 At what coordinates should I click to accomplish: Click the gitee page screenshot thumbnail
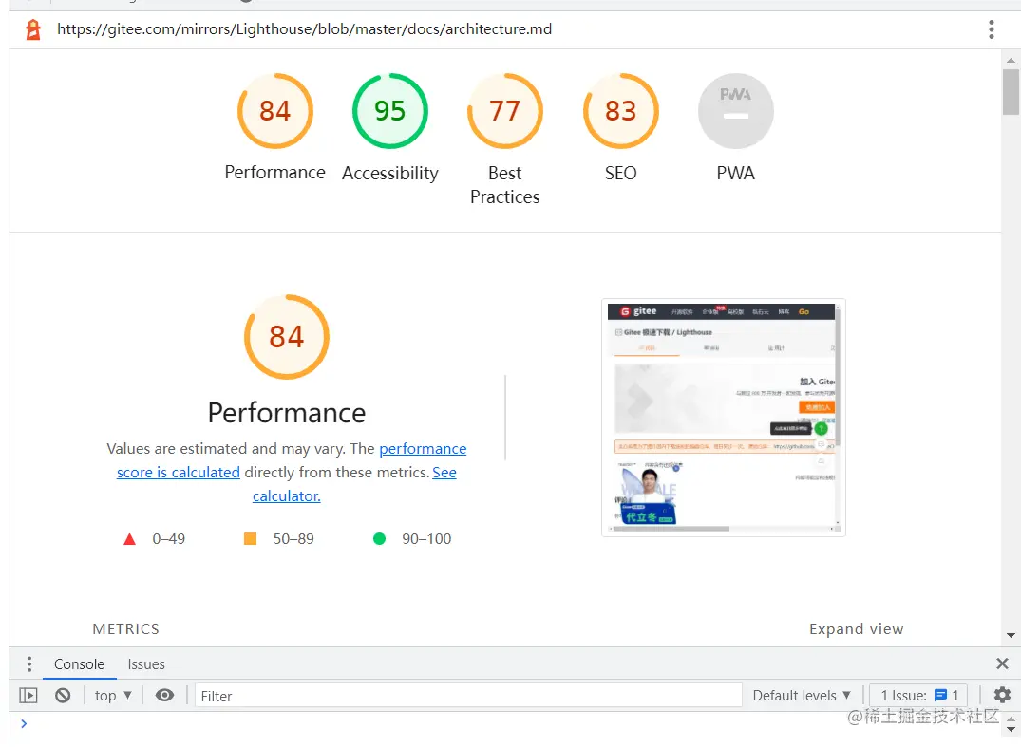(724, 417)
